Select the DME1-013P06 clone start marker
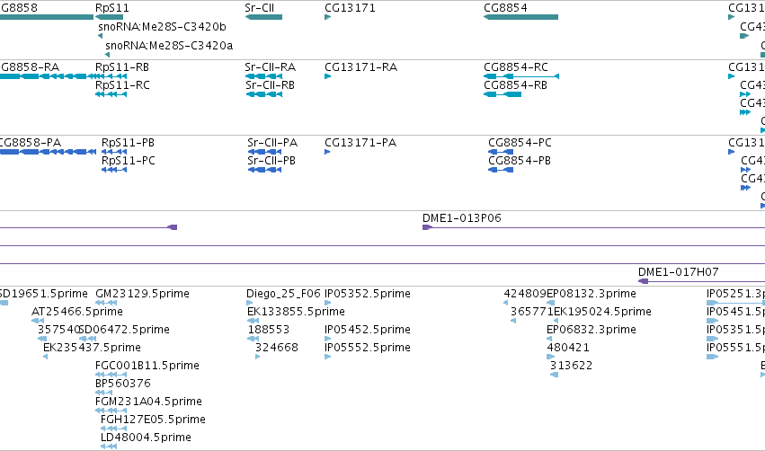This screenshot has height=451, width=765. (x=427, y=227)
